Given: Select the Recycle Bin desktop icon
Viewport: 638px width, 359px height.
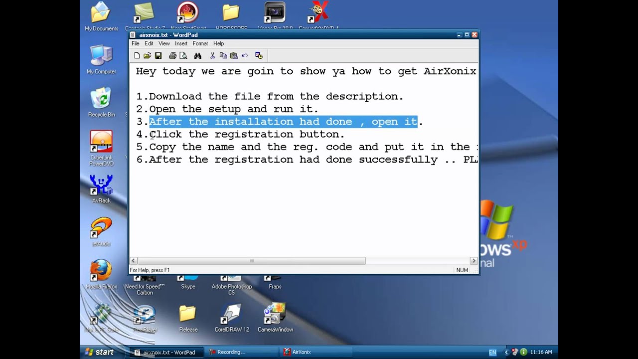Looking at the screenshot, I should [101, 103].
